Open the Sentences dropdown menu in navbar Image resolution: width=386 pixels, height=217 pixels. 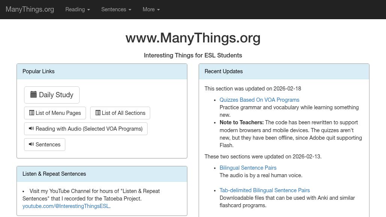116,9
